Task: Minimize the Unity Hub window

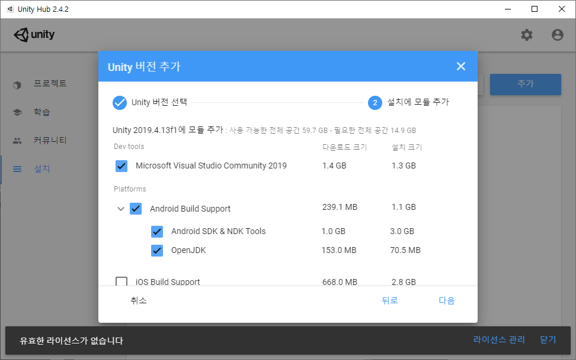Action: coord(508,9)
